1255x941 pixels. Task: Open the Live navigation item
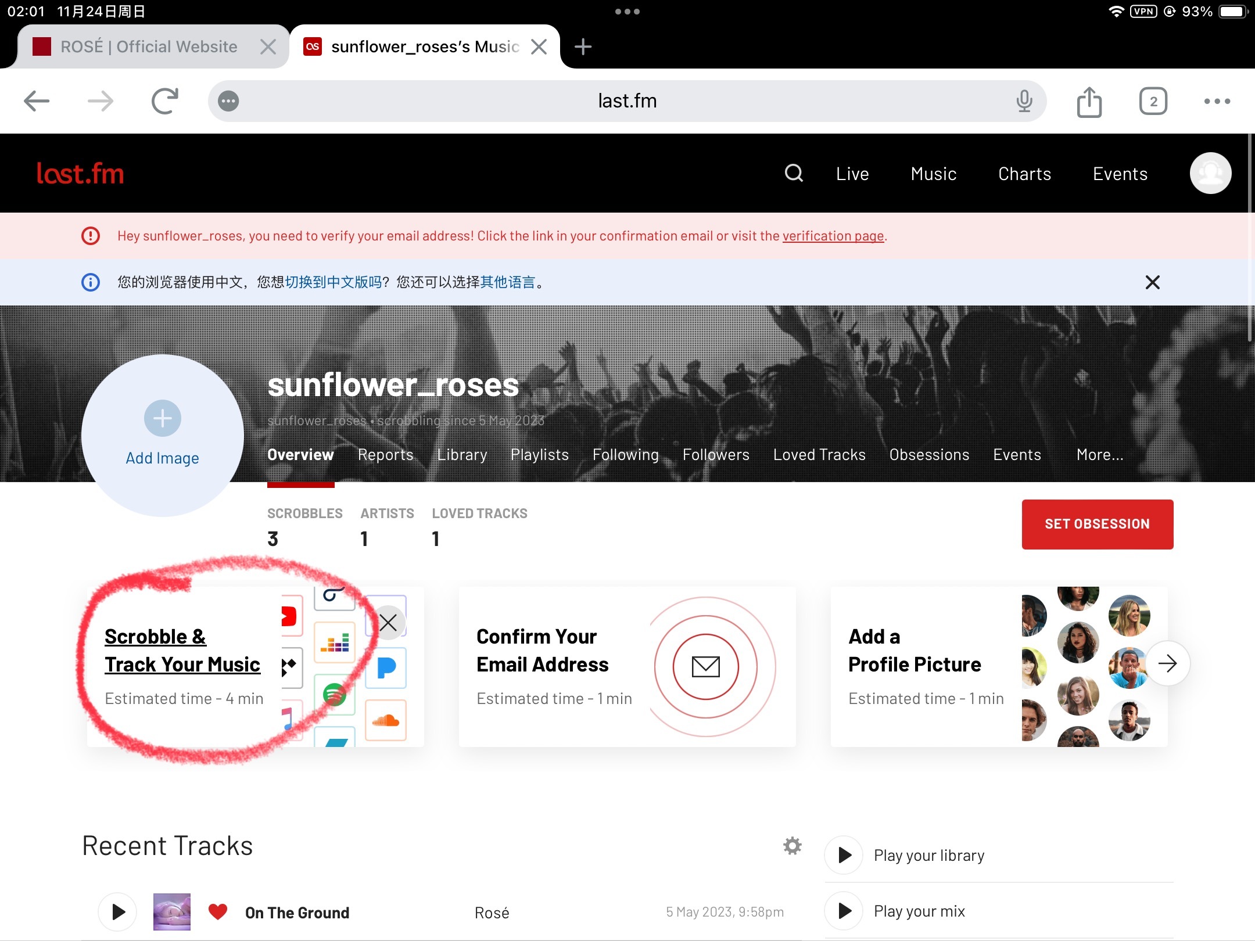pyautogui.click(x=852, y=174)
